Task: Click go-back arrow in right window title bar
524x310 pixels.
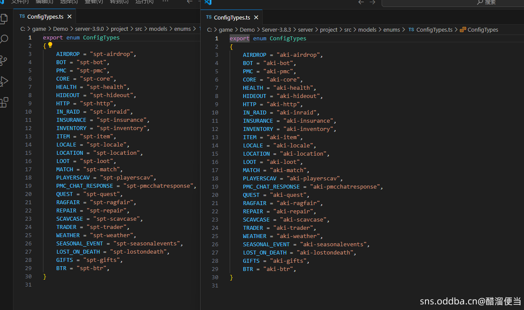Action: (x=361, y=2)
